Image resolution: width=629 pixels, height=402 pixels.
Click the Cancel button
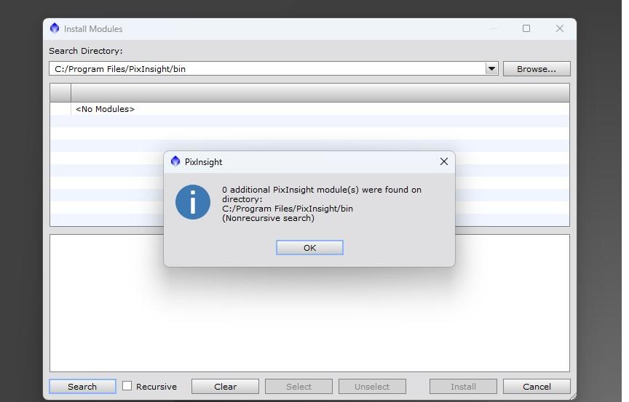(536, 386)
